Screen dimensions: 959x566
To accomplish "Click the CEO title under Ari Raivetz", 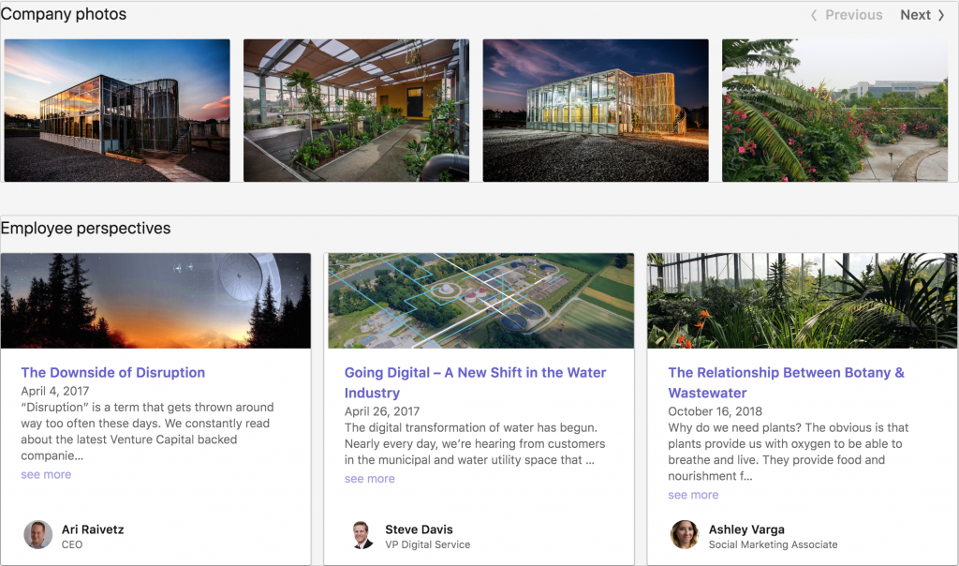I will coord(71,544).
